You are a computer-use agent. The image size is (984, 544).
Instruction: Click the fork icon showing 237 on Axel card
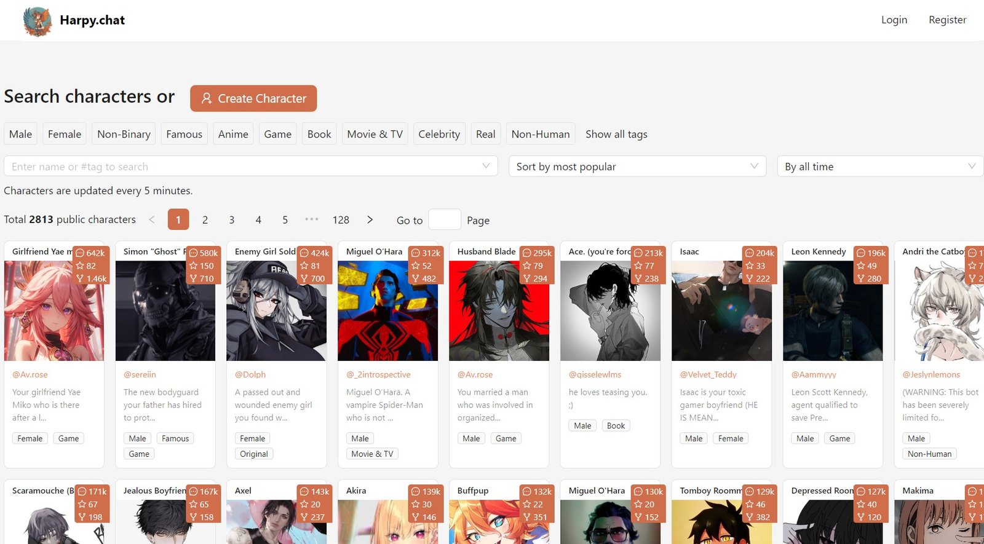click(x=304, y=518)
